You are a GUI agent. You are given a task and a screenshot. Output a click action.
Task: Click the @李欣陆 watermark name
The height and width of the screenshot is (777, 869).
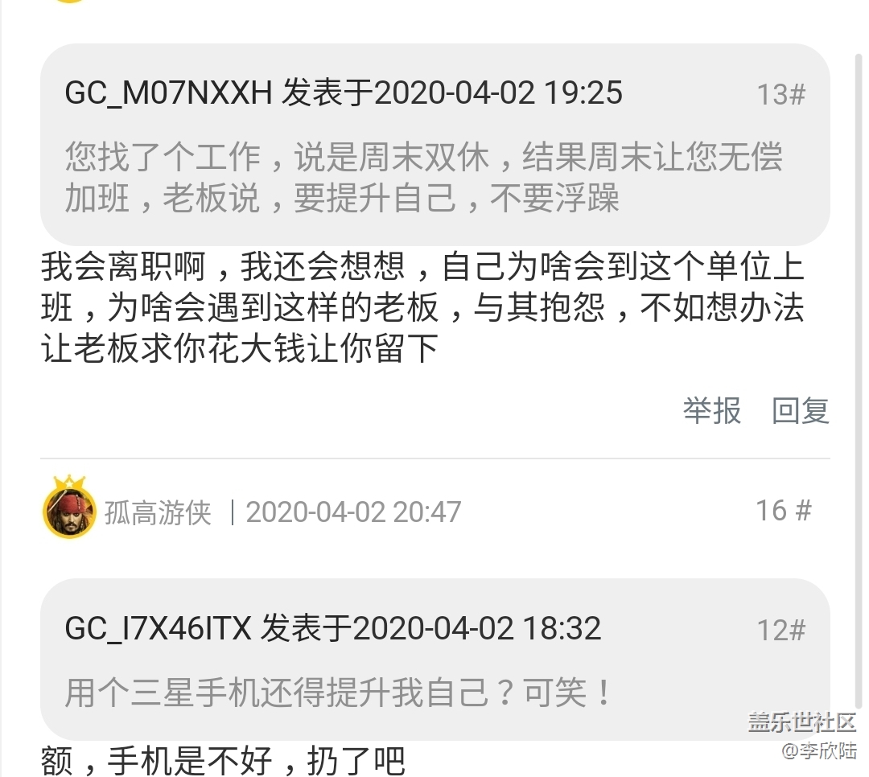[x=819, y=750]
